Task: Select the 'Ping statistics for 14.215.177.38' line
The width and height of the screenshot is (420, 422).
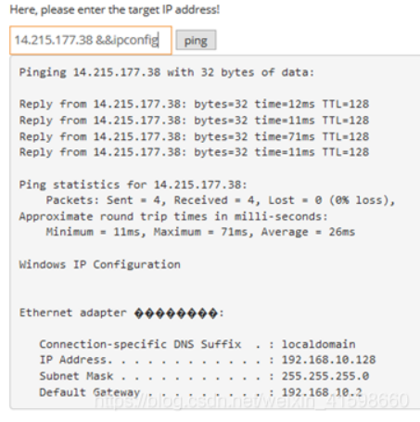Action: click(134, 185)
